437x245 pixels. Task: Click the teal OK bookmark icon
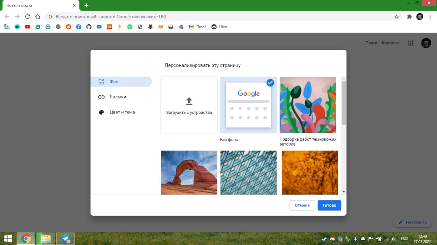point(17,27)
